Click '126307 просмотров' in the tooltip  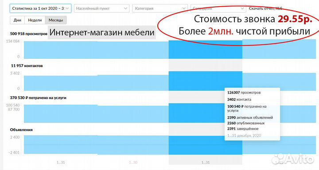pyautogui.click(x=244, y=92)
